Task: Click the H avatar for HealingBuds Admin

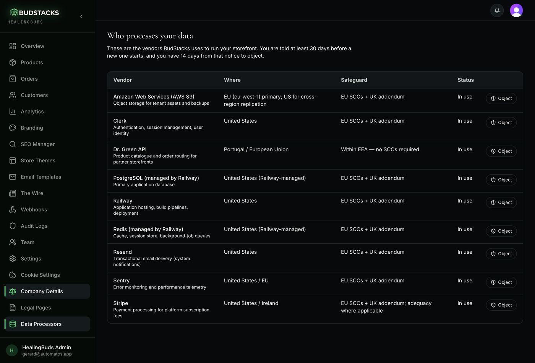Action: (x=12, y=350)
